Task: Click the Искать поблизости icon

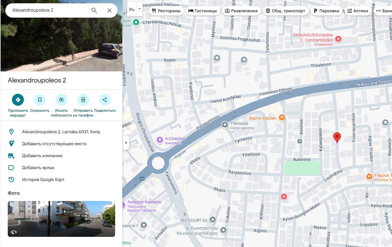Action: click(x=61, y=100)
